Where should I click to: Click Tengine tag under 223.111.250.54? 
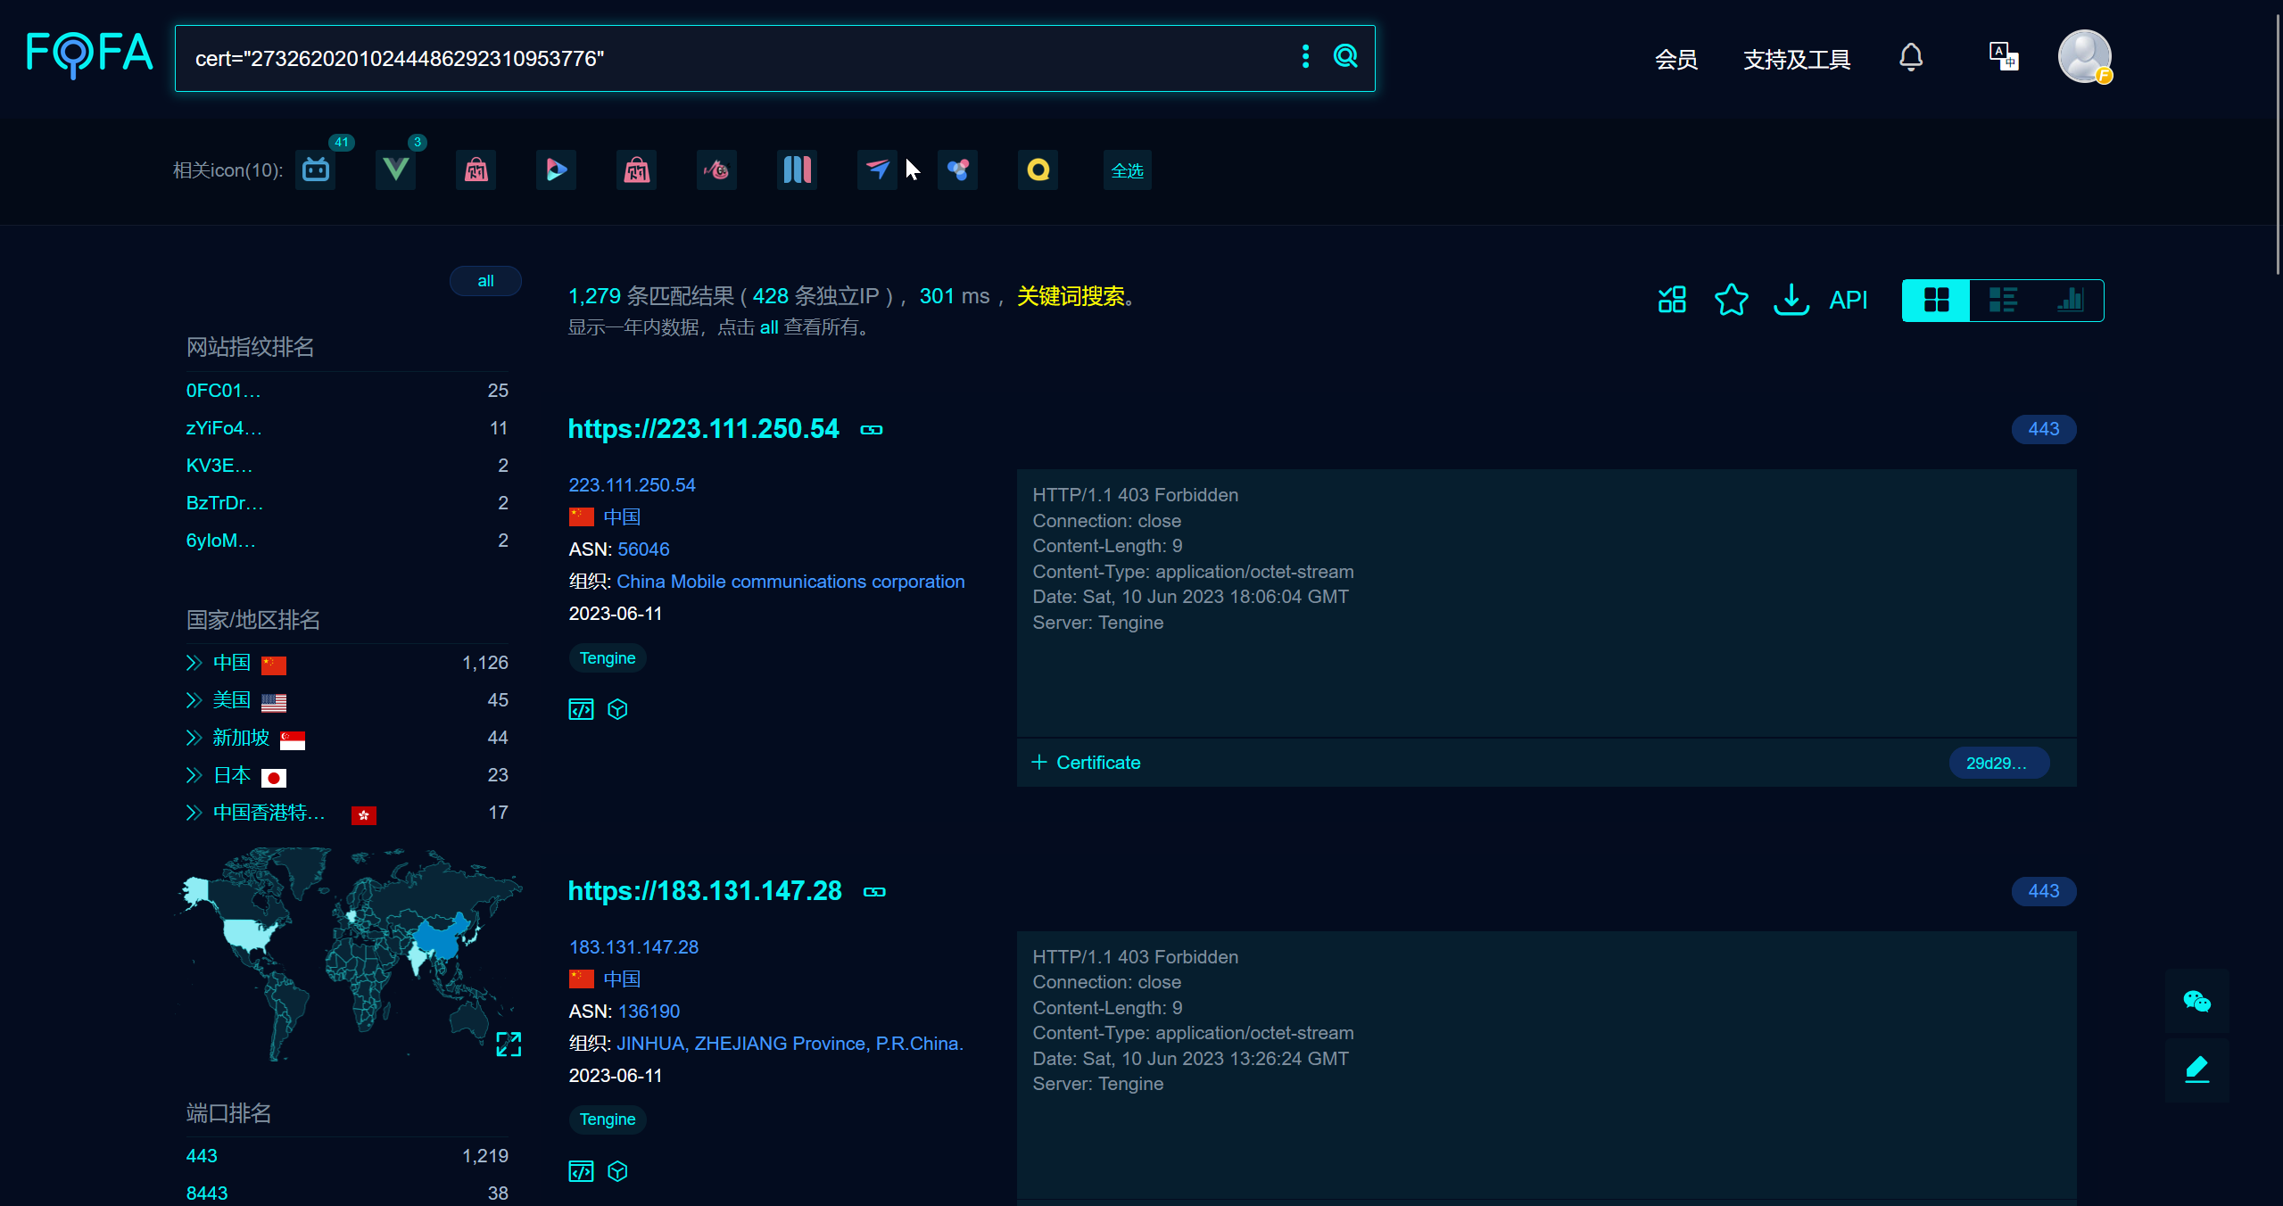(608, 658)
